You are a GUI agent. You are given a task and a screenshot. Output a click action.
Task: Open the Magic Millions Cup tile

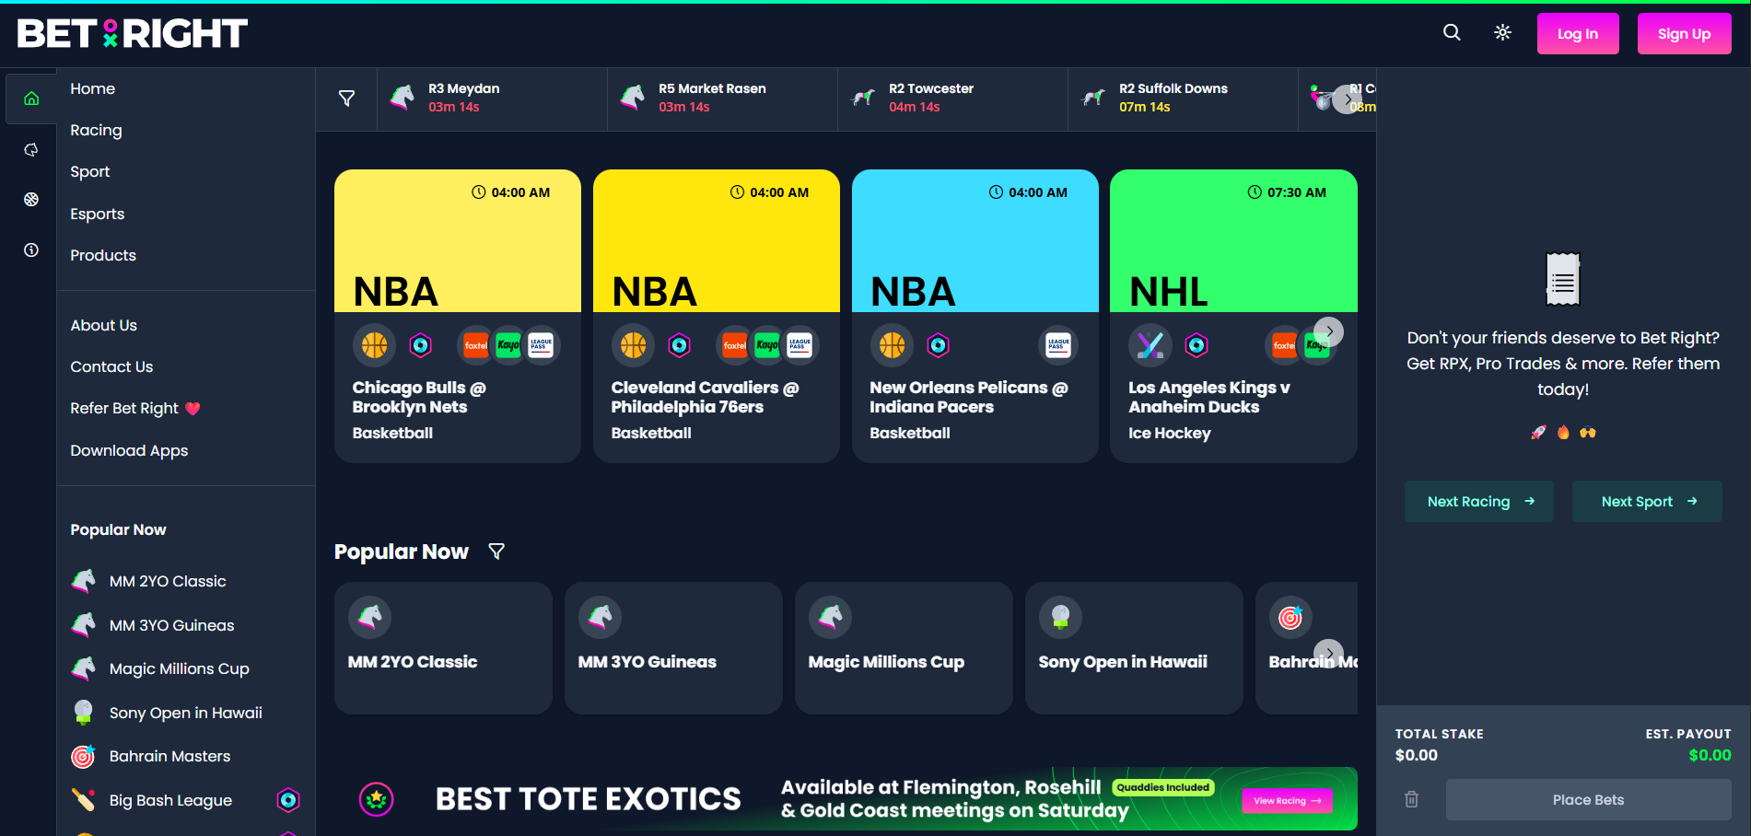(904, 648)
